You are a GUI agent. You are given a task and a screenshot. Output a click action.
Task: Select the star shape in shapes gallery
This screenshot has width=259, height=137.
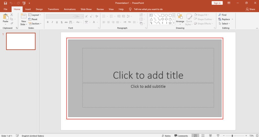point(170,23)
